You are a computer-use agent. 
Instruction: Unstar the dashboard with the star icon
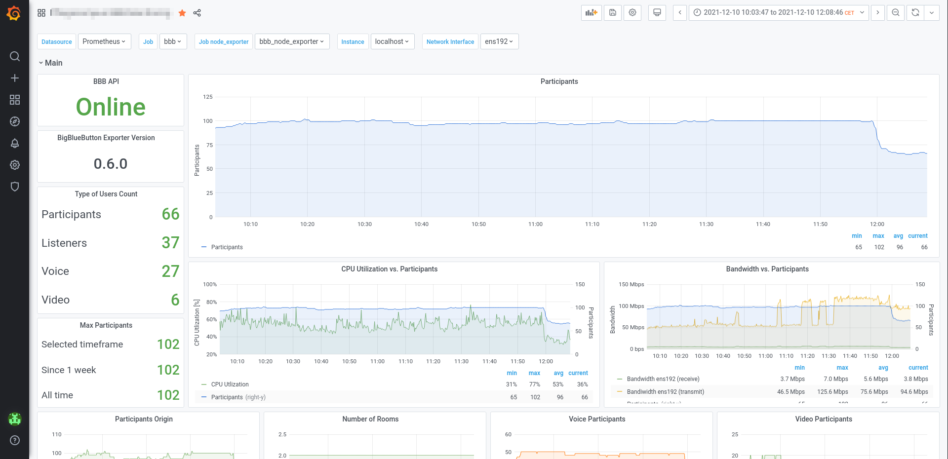pos(182,13)
